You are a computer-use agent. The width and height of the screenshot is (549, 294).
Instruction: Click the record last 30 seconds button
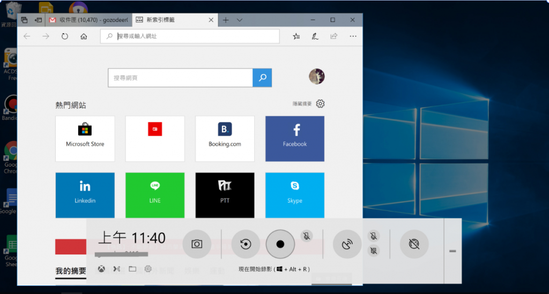tap(246, 244)
